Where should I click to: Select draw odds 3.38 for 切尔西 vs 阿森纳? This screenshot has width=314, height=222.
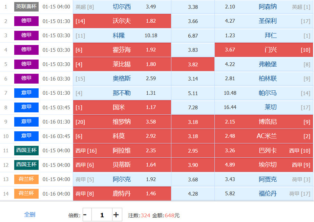(x=193, y=7)
